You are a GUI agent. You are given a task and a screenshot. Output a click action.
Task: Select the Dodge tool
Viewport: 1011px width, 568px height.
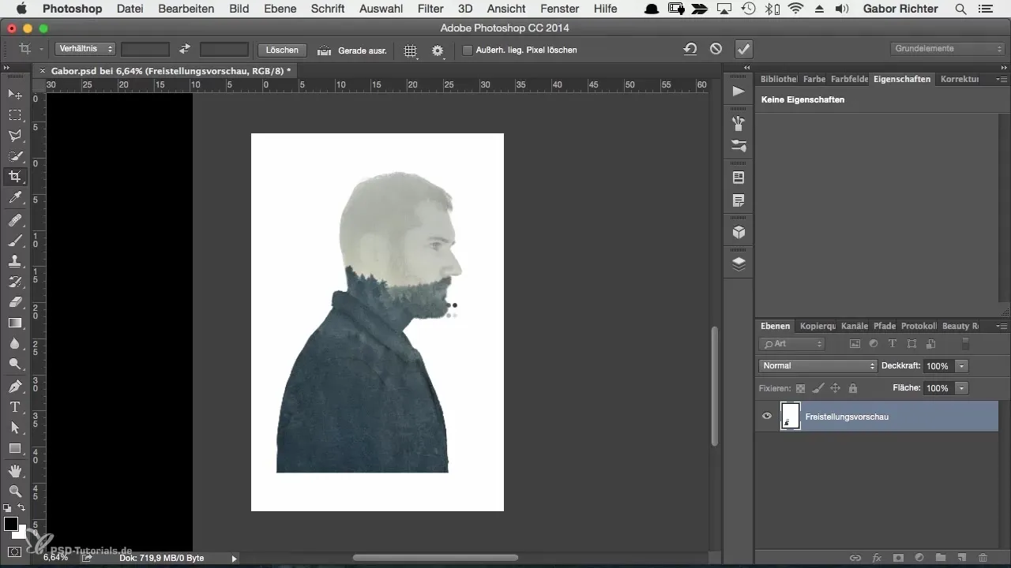click(x=15, y=364)
